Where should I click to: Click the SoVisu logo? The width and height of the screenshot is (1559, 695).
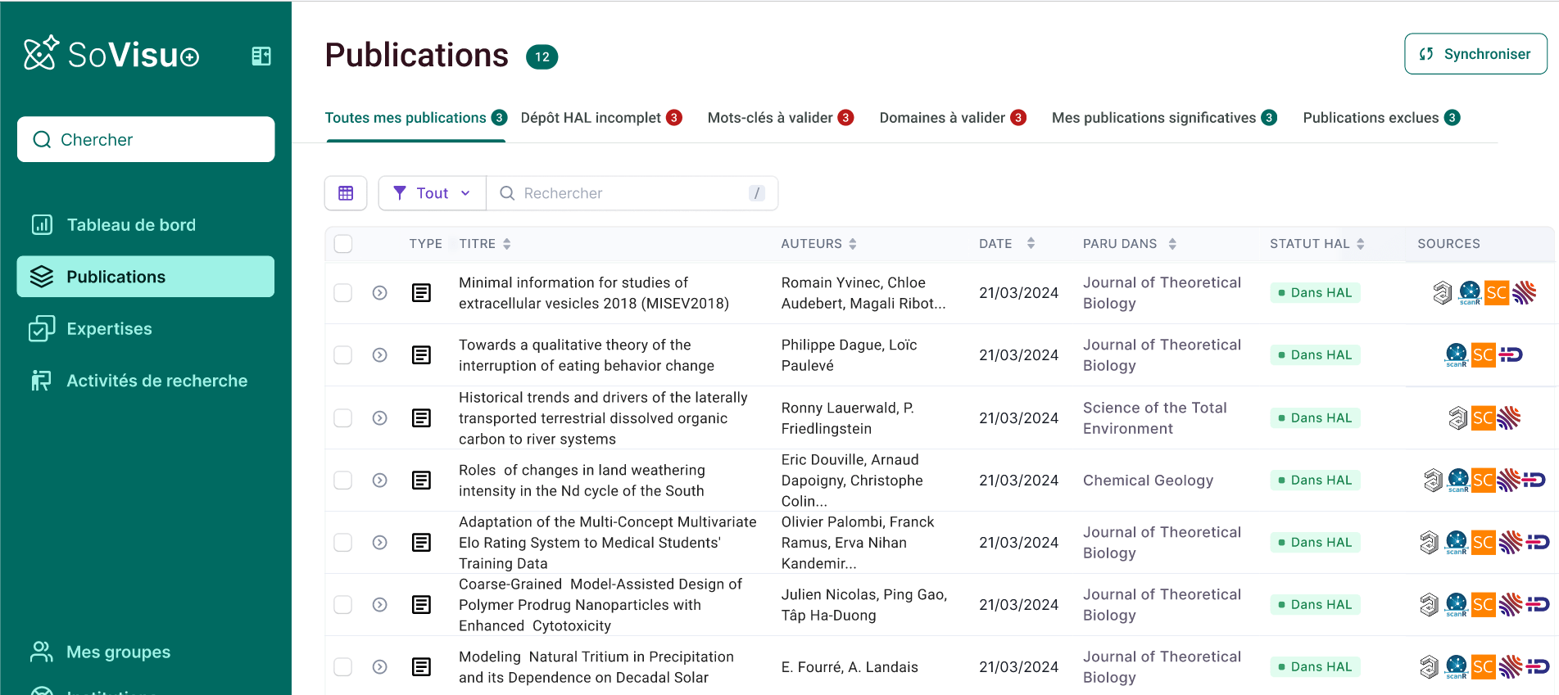point(111,54)
